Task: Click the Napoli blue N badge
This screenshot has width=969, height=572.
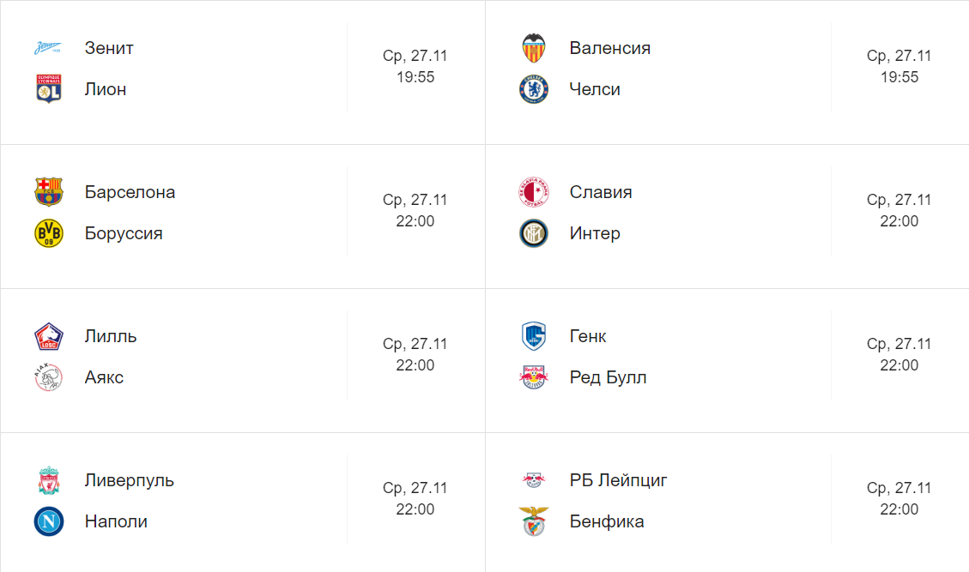Action: (48, 521)
